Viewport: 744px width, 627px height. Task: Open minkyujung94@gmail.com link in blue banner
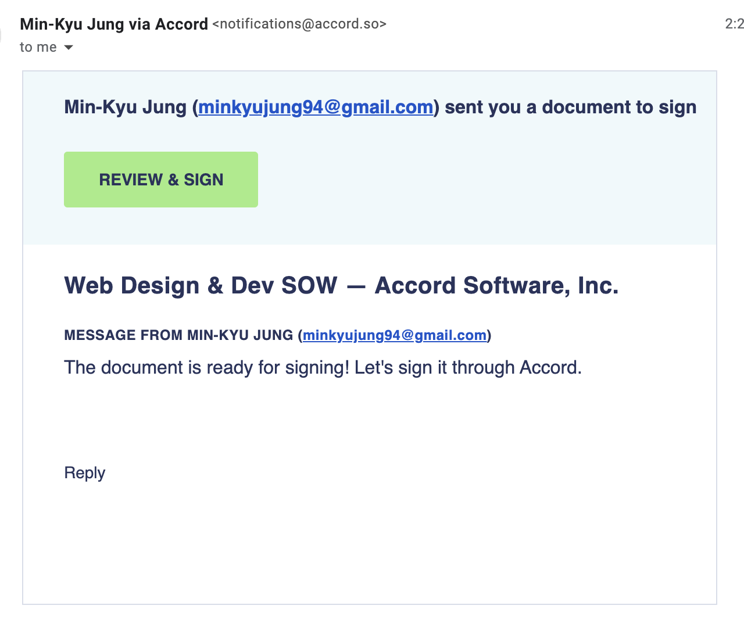pos(316,108)
